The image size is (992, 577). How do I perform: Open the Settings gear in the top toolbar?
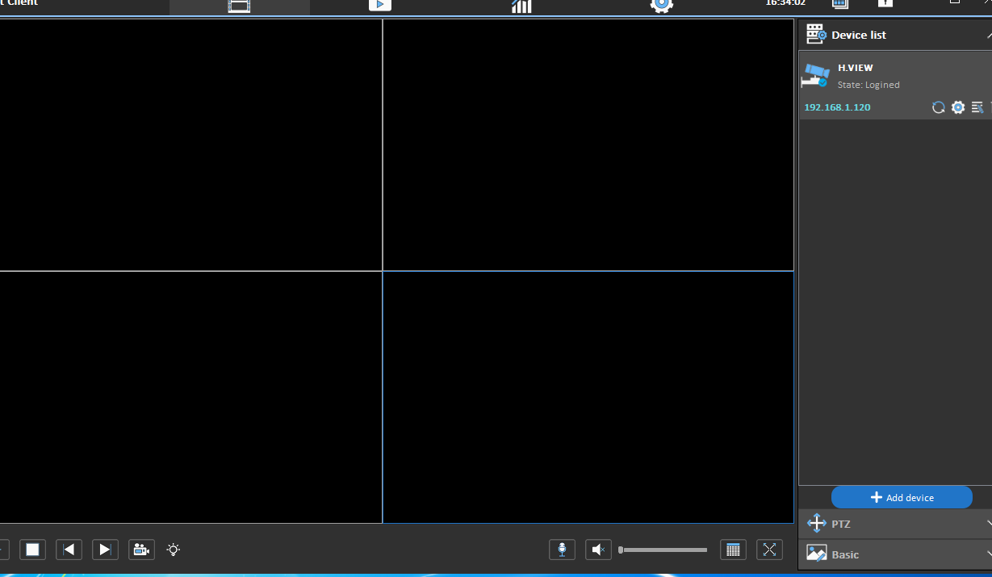661,6
